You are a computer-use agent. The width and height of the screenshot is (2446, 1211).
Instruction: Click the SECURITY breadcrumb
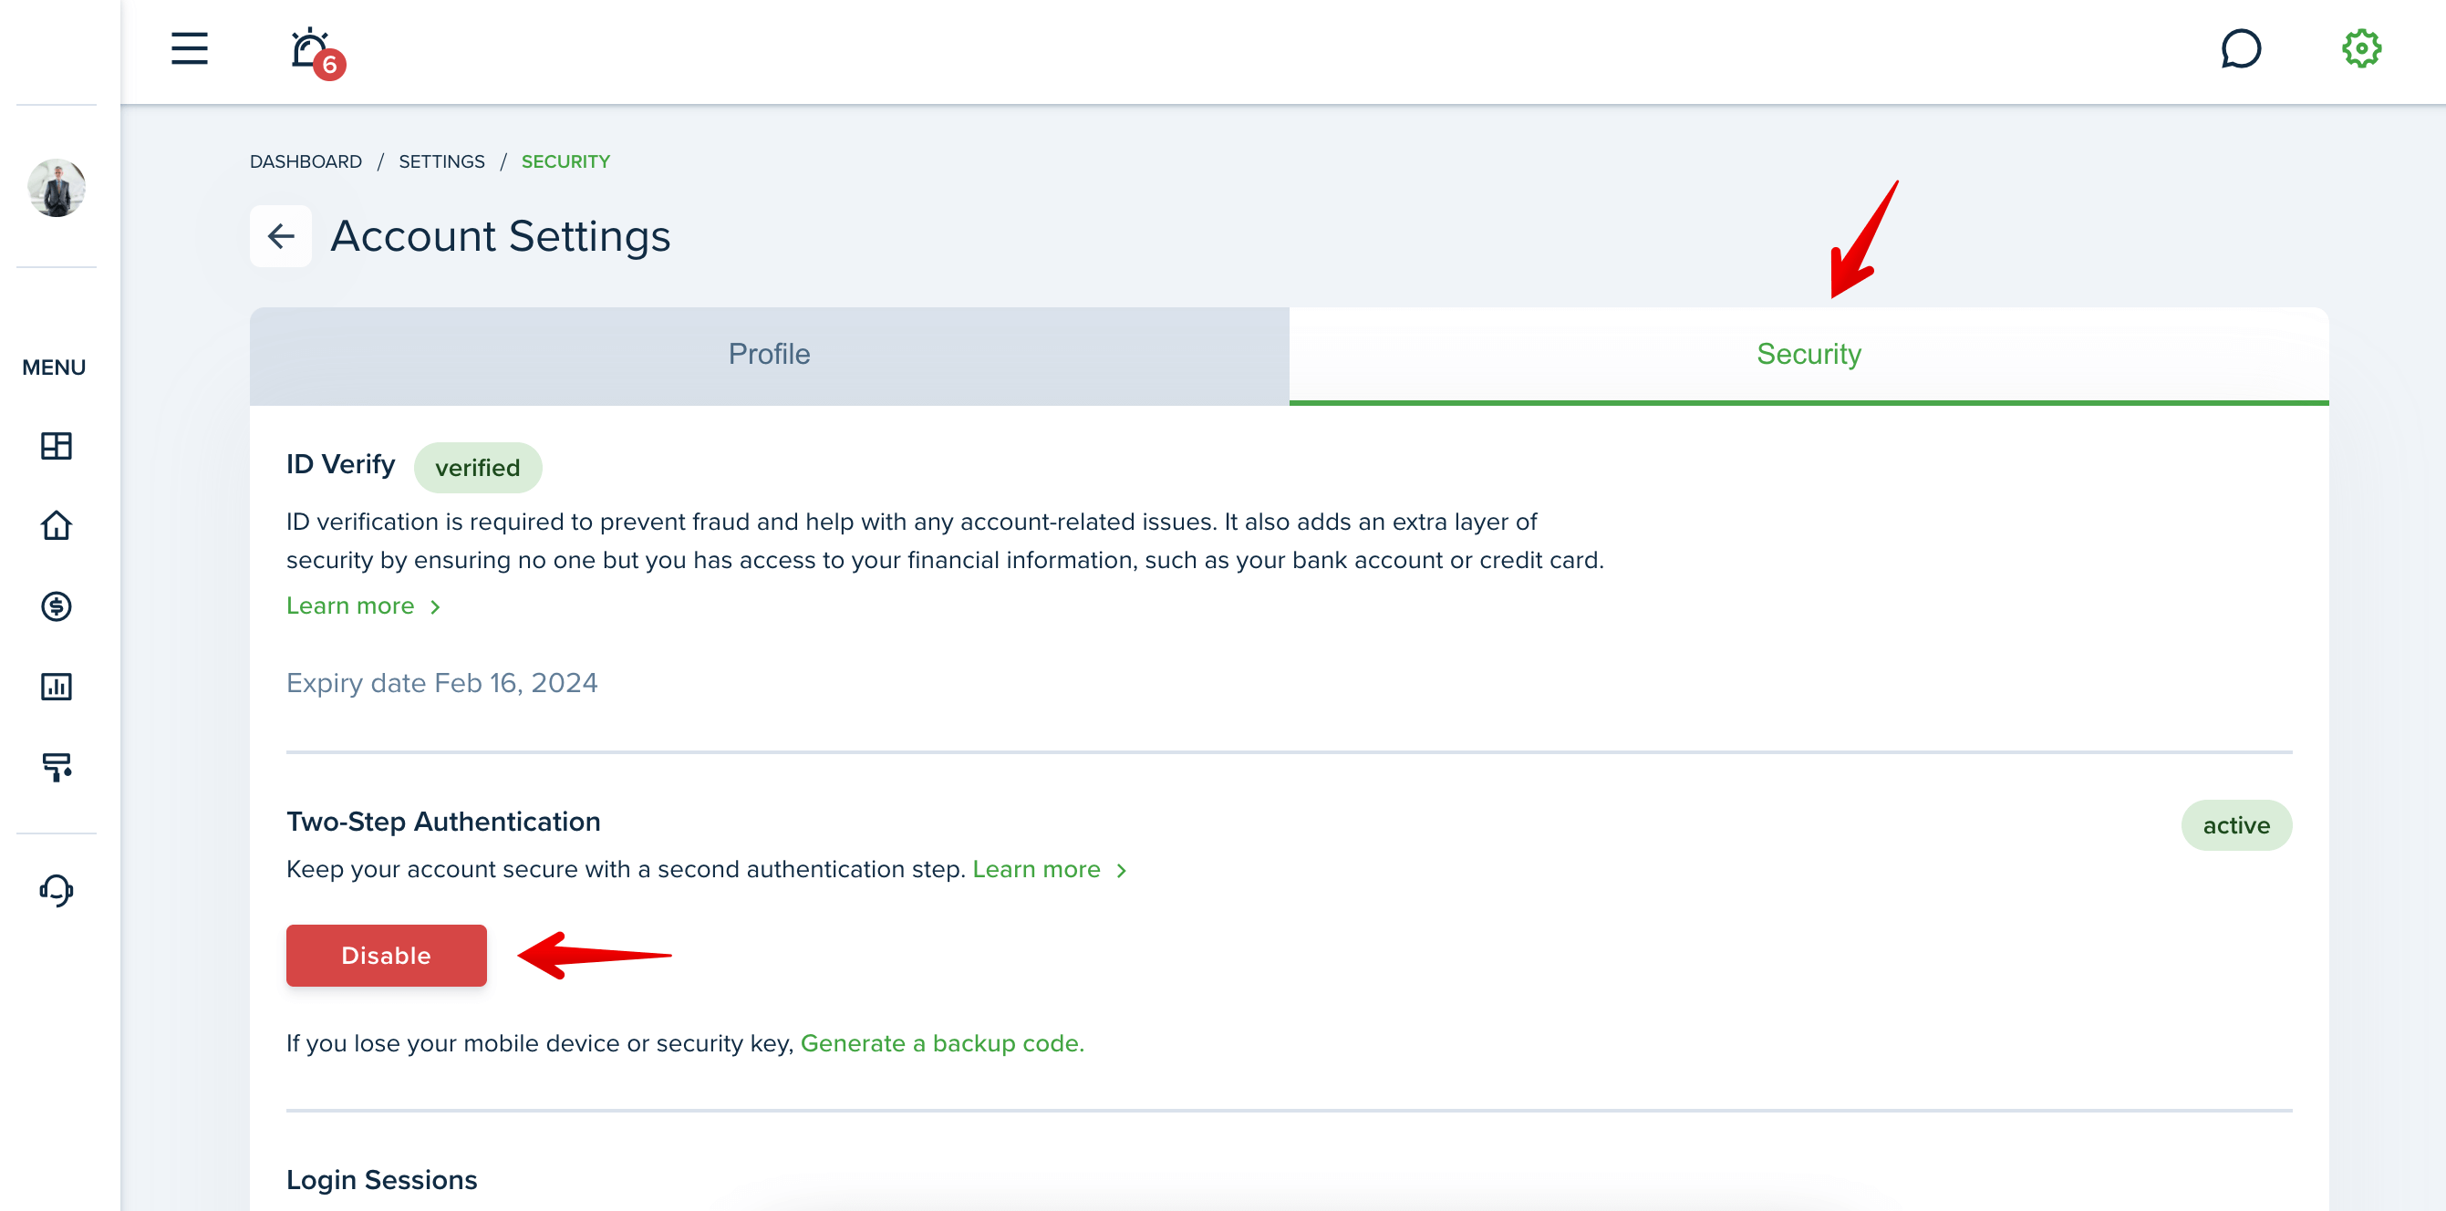pos(565,161)
